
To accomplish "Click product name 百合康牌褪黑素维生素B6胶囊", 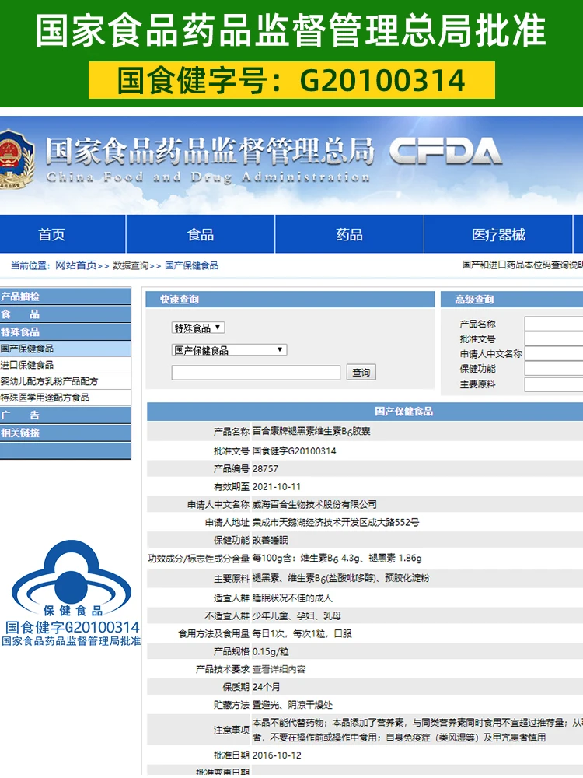I will 312,432.
